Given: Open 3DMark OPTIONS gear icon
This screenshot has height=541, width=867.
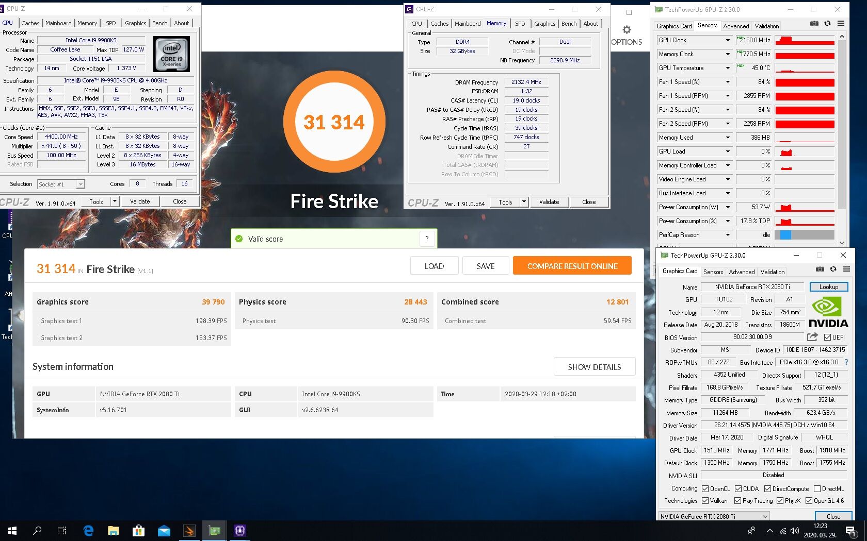Looking at the screenshot, I should pyautogui.click(x=627, y=30).
